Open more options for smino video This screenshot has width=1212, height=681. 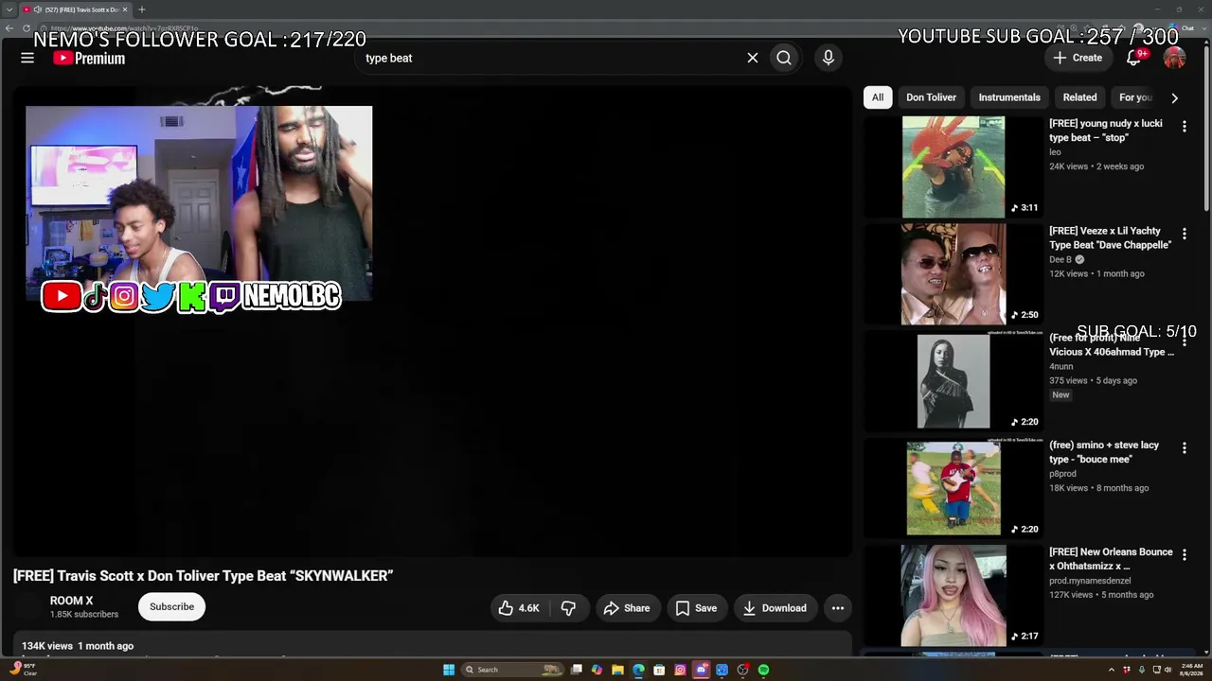1184,447
